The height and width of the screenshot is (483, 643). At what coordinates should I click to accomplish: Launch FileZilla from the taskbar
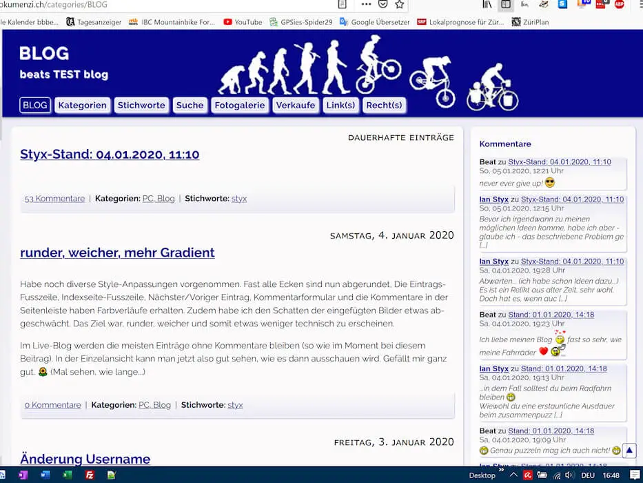[x=90, y=475]
